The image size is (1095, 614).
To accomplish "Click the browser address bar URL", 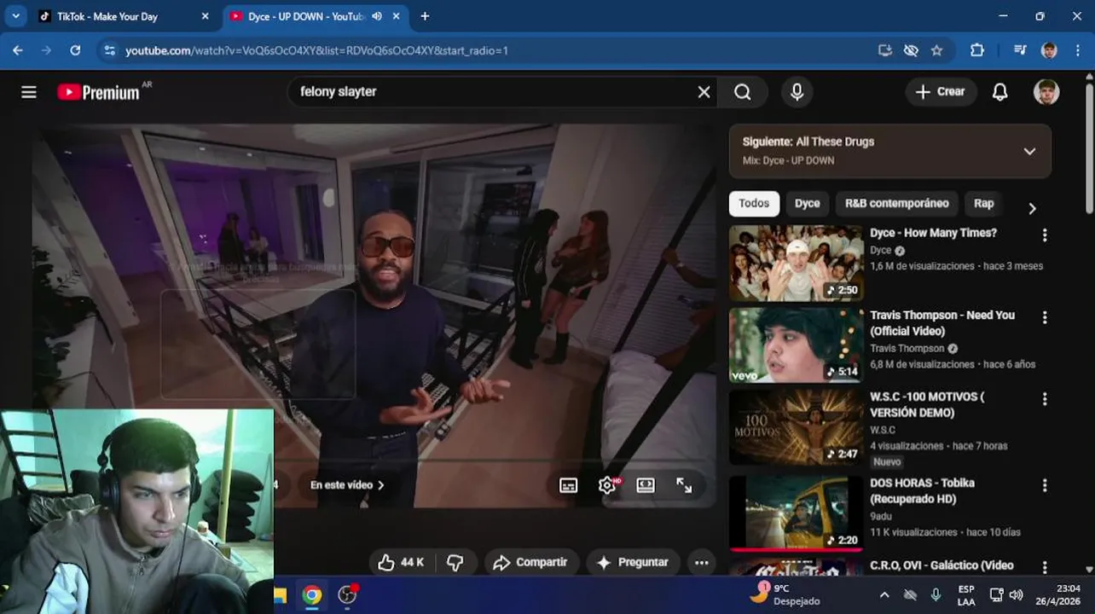I will (x=316, y=50).
